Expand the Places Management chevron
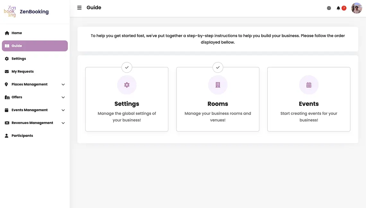Viewport: 366px width, 208px height. (63, 84)
